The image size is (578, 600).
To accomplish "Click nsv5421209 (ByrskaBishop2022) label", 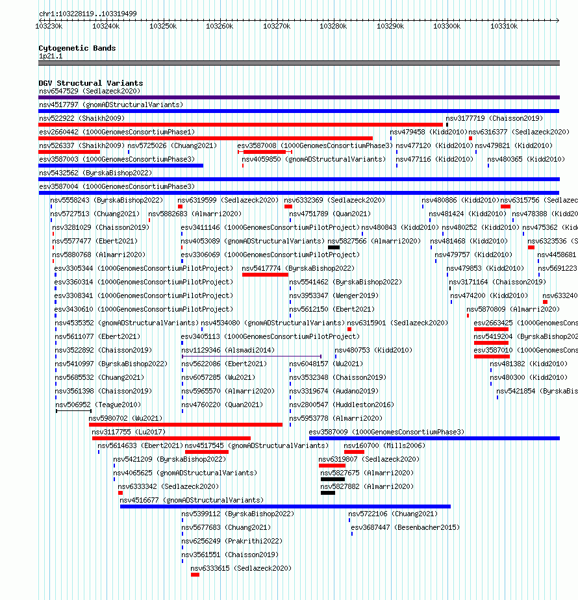I will tap(170, 459).
